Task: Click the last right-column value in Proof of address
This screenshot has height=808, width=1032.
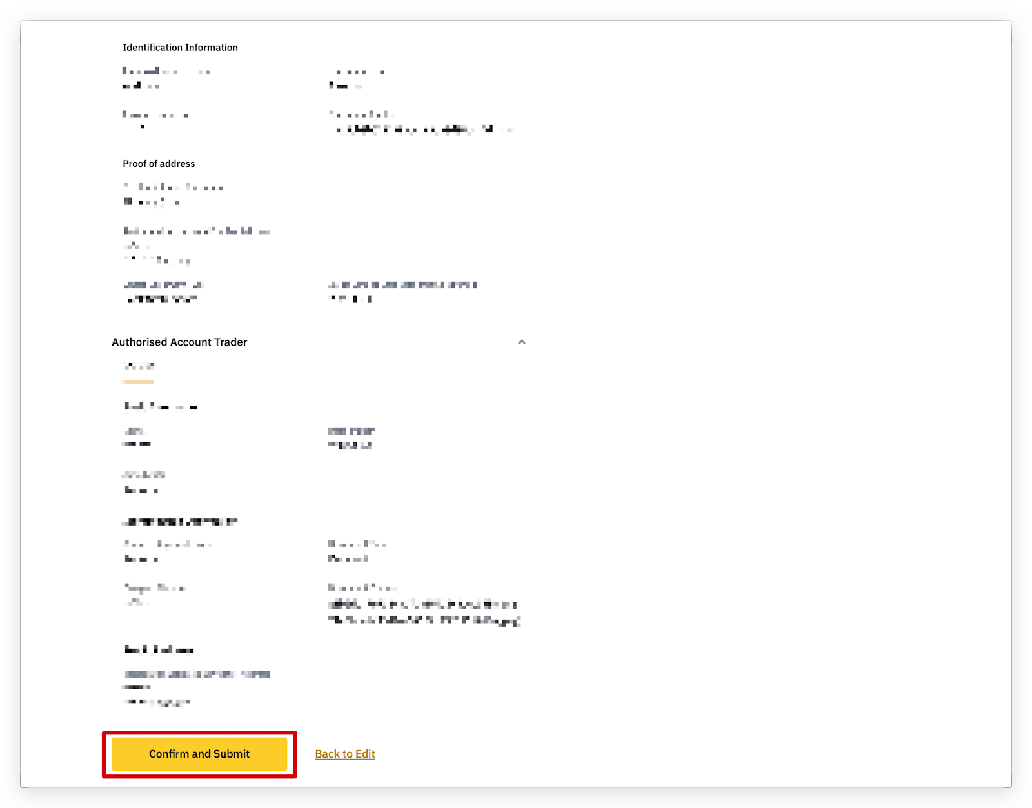Action: [x=350, y=299]
